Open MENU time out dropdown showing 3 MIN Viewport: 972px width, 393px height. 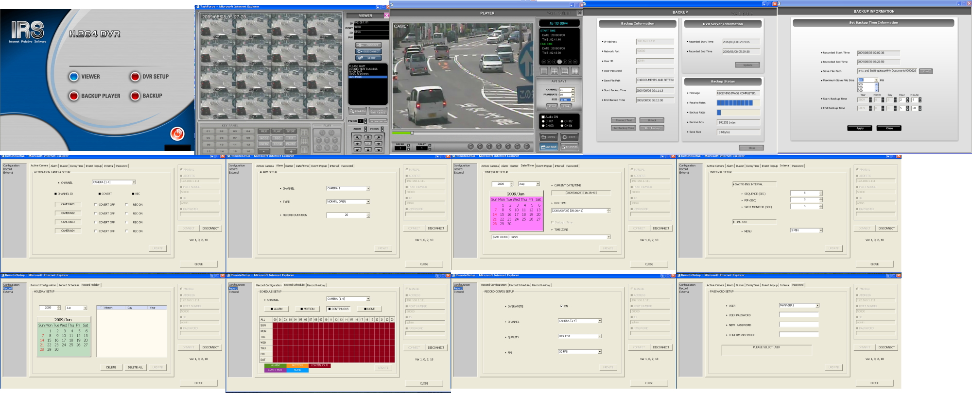click(x=820, y=230)
